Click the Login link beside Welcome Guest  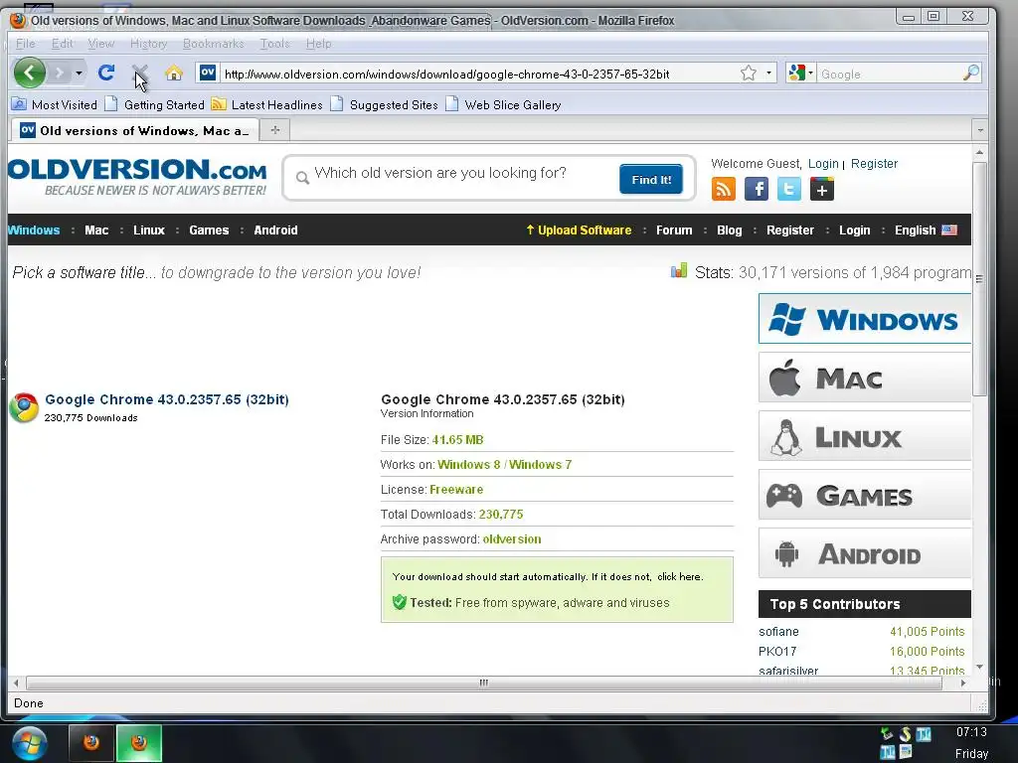point(823,164)
